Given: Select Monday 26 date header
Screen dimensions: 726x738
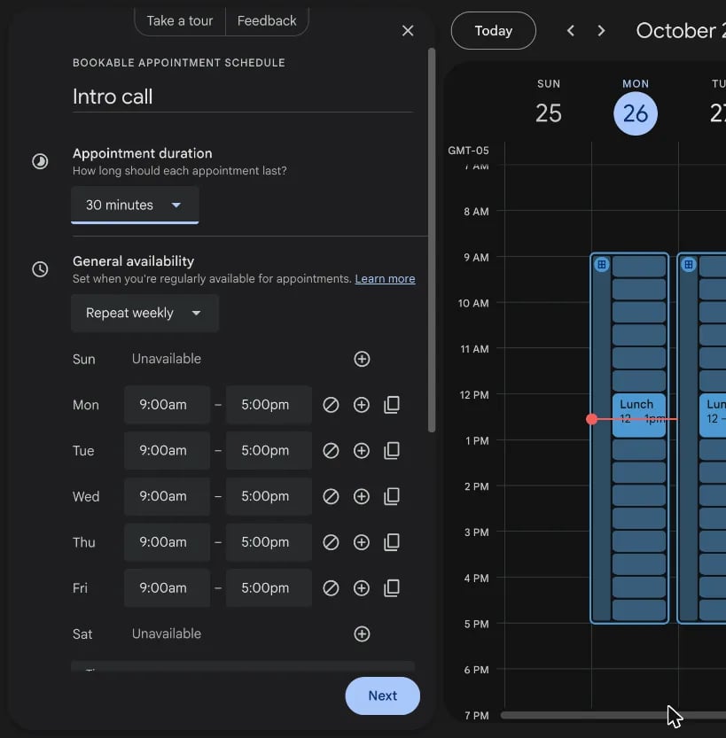Looking at the screenshot, I should point(636,113).
